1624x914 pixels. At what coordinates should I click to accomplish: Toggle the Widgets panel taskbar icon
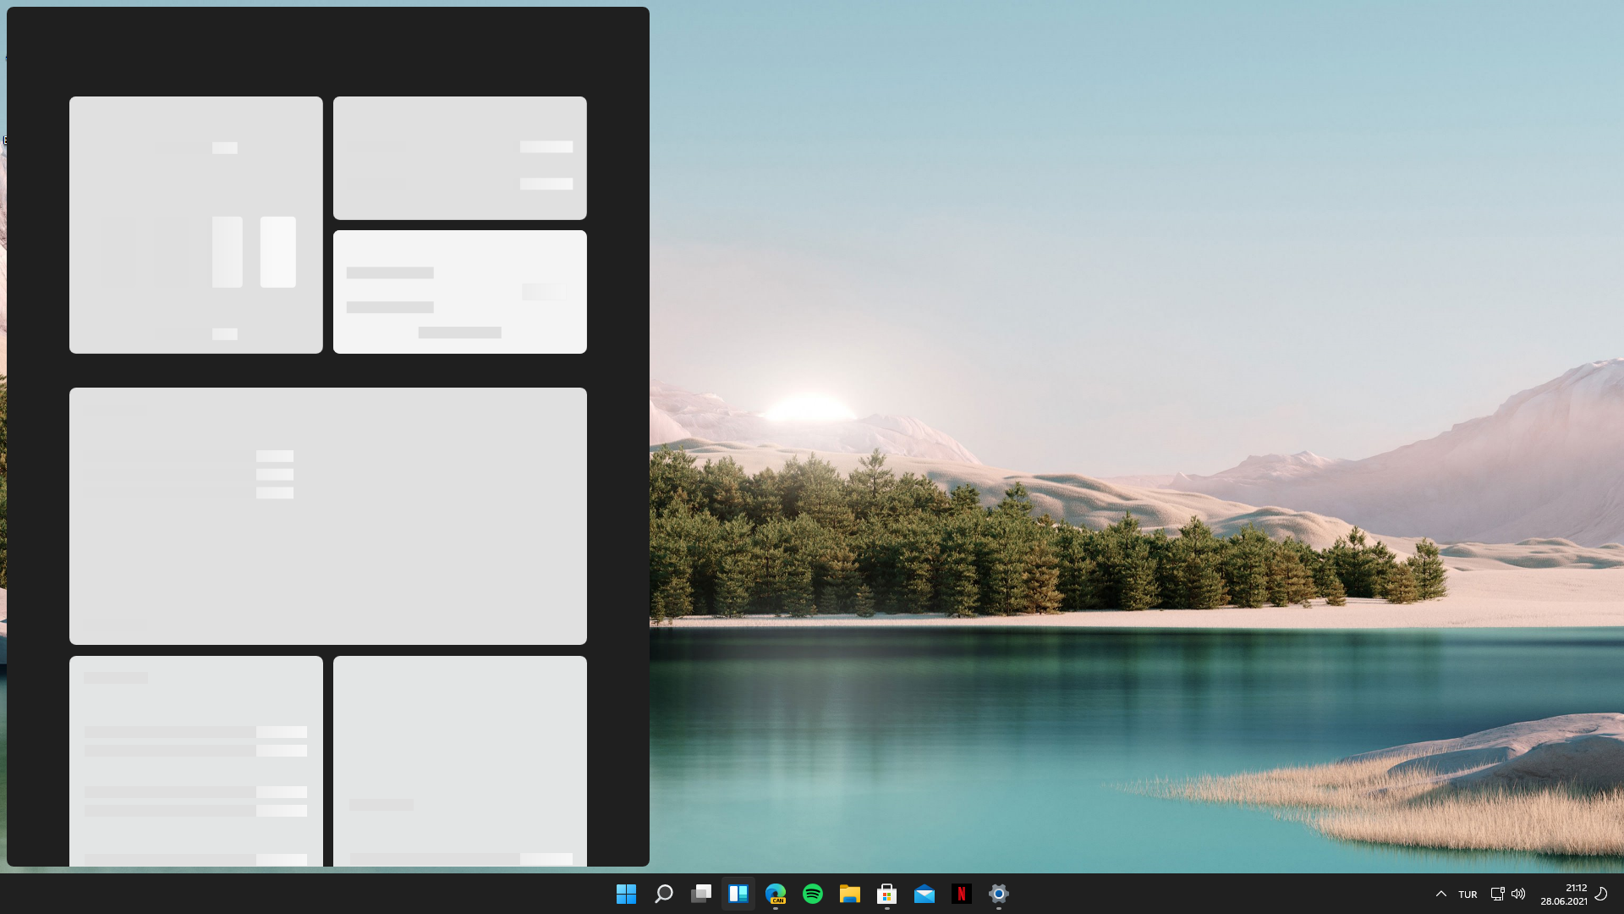tap(738, 894)
